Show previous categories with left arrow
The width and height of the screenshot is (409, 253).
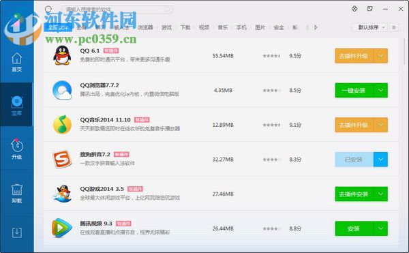[307, 27]
